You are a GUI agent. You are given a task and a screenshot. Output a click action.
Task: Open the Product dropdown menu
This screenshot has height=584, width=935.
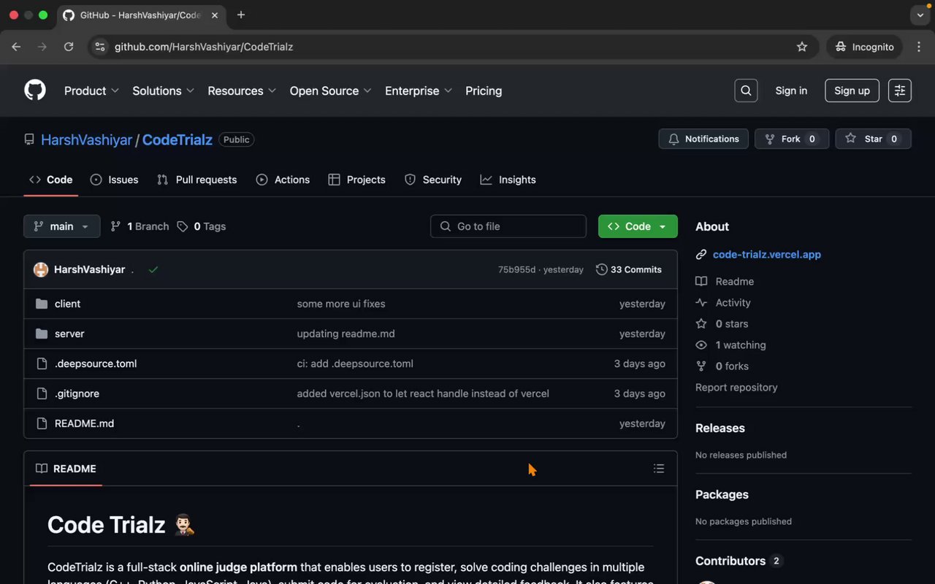[x=91, y=91]
